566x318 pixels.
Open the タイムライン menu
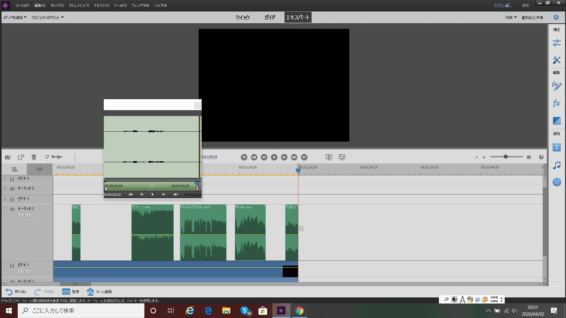point(79,5)
